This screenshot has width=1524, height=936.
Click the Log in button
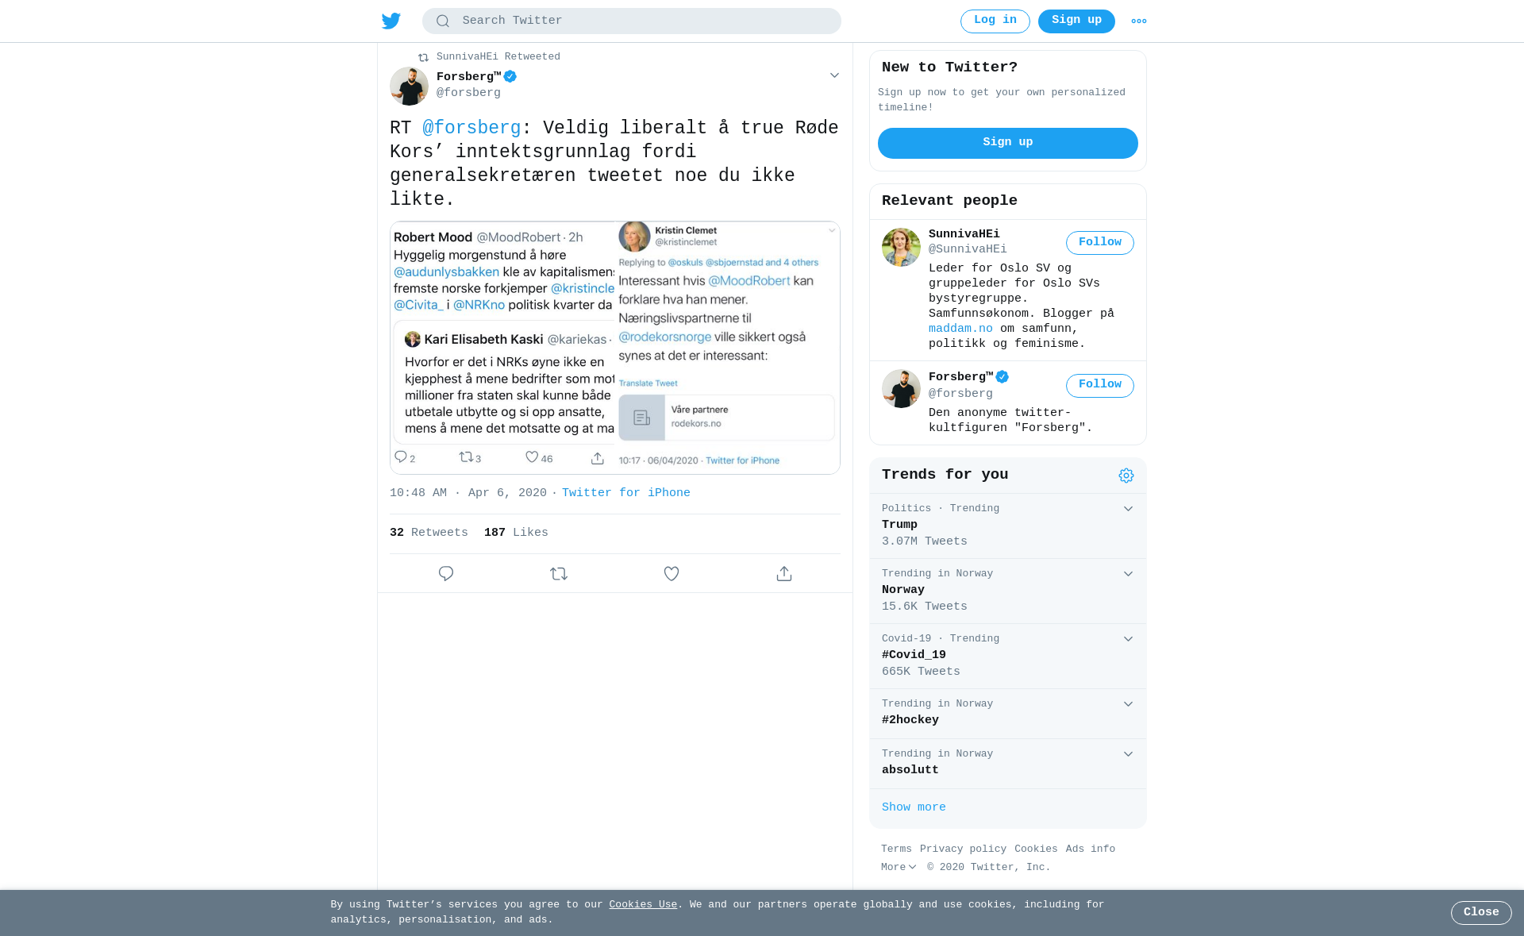[x=995, y=21]
